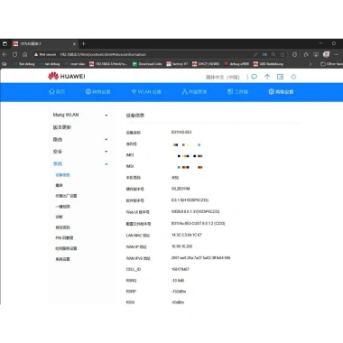
Task: Open the browser three-dot menu
Action: click(x=337, y=54)
